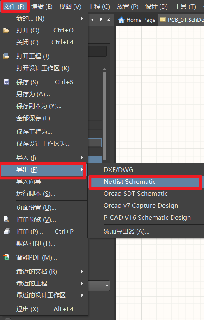Screen dimensions: 204x320
Task: Click the Smart PDF icon
Action: (7, 257)
